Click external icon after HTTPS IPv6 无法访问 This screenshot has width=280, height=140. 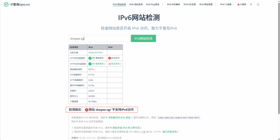coord(121,64)
